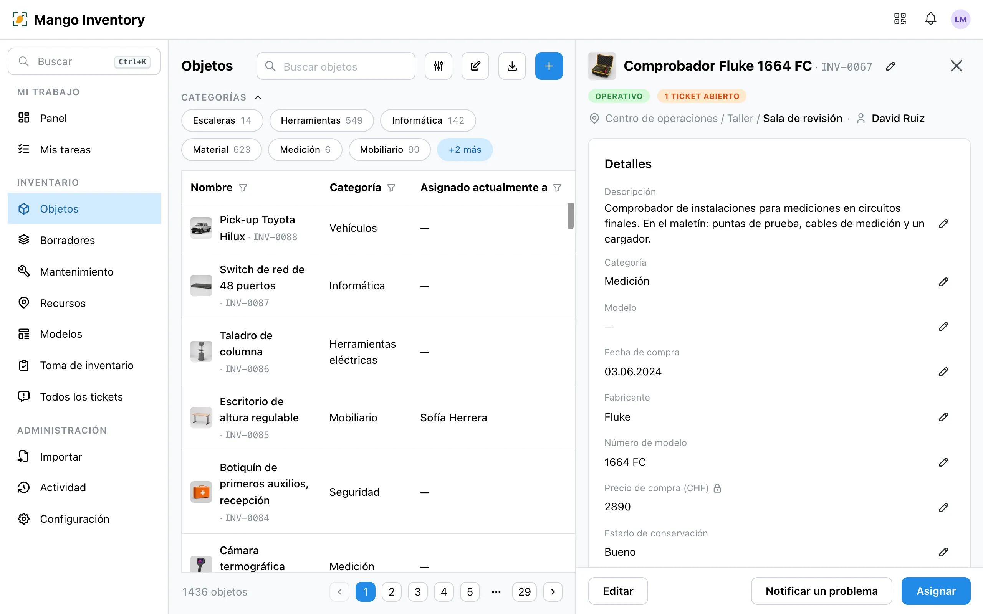Open Mantenimiento in the sidebar
The width and height of the screenshot is (983, 614).
pos(84,272)
